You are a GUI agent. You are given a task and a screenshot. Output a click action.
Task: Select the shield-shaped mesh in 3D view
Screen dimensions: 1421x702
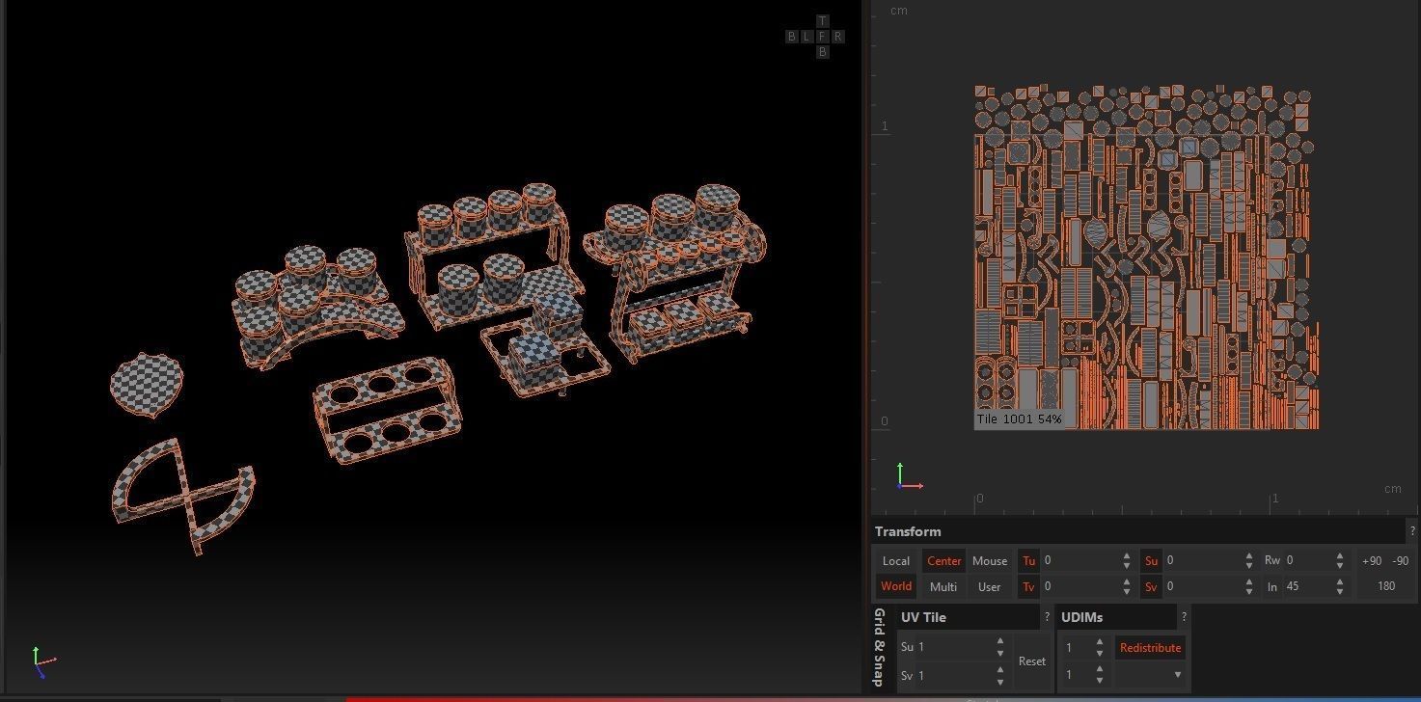tap(146, 385)
